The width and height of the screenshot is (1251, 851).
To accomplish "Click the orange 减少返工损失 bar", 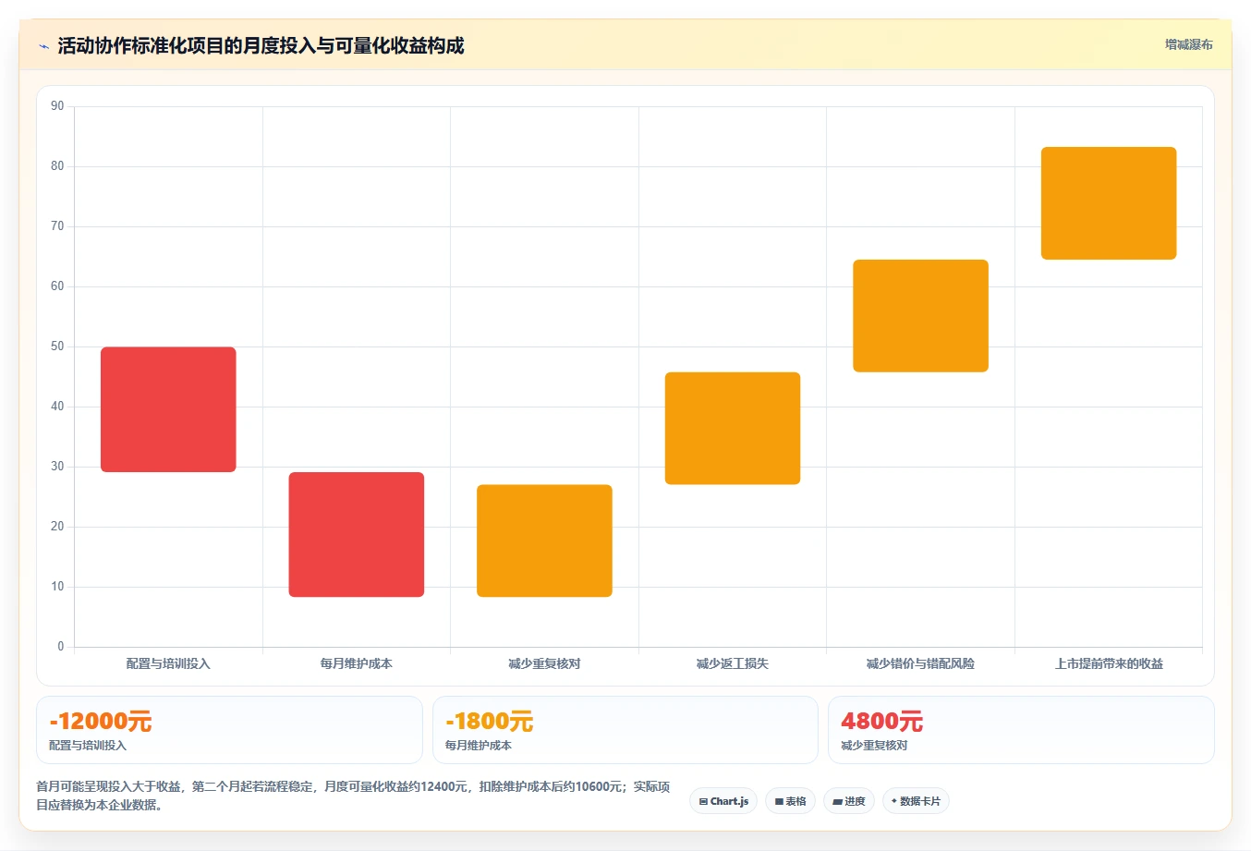I will click(x=733, y=428).
